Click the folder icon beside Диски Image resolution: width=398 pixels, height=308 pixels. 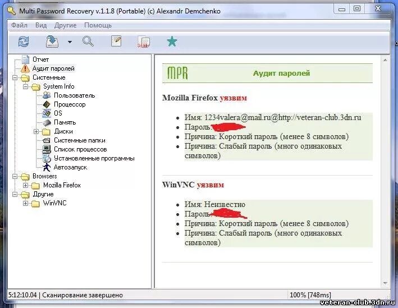coord(46,132)
